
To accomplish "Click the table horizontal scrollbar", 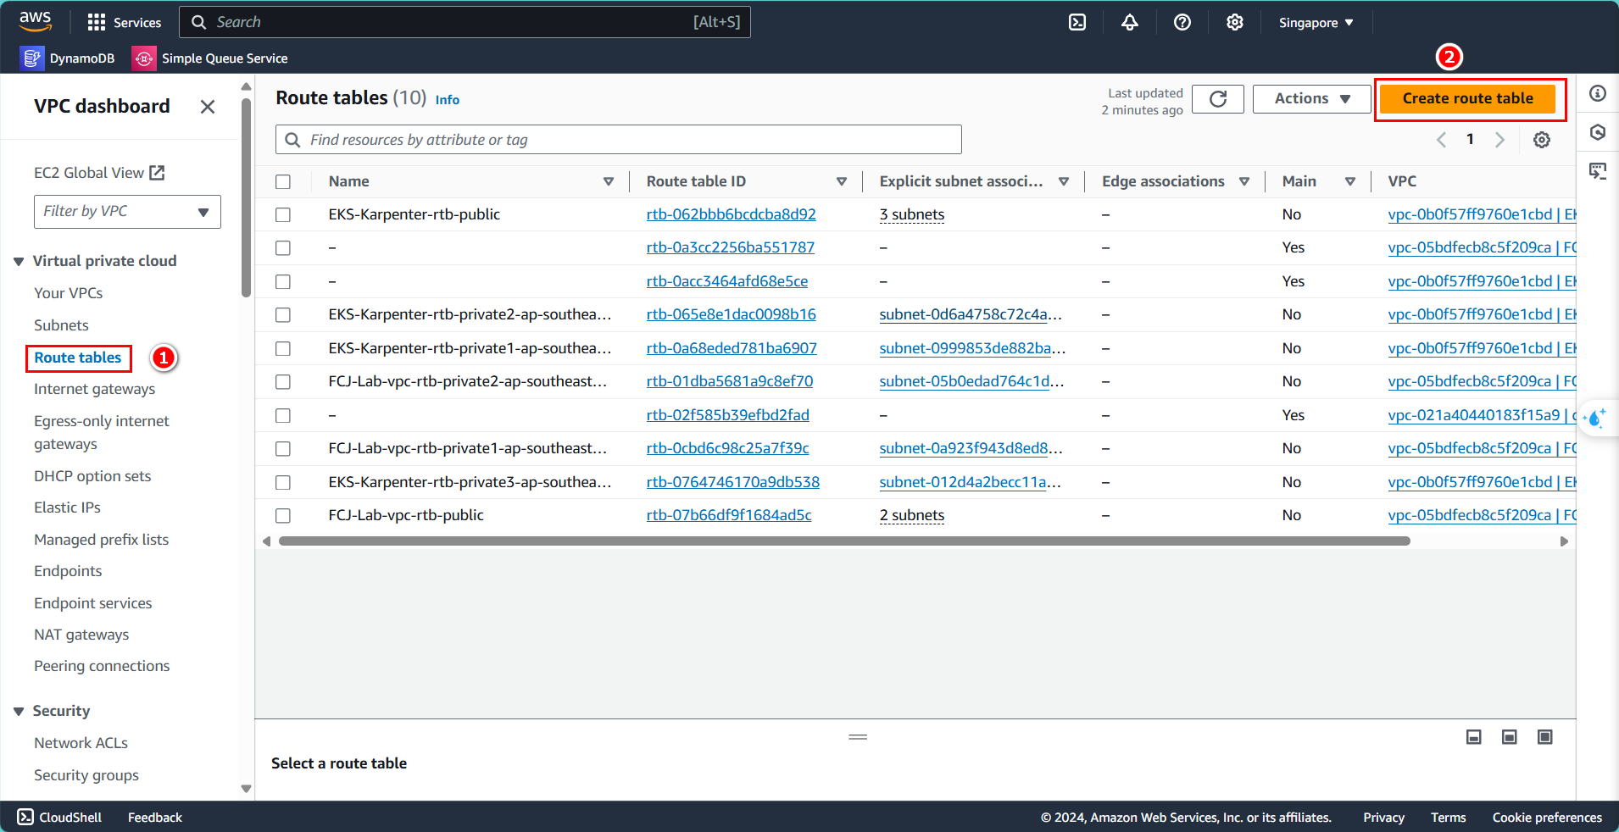I will point(844,541).
